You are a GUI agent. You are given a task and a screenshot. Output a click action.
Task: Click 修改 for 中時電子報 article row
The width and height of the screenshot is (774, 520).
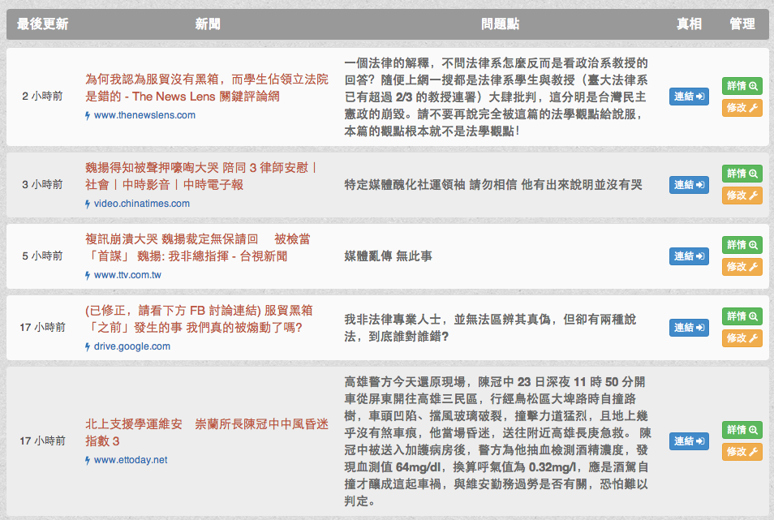point(742,196)
